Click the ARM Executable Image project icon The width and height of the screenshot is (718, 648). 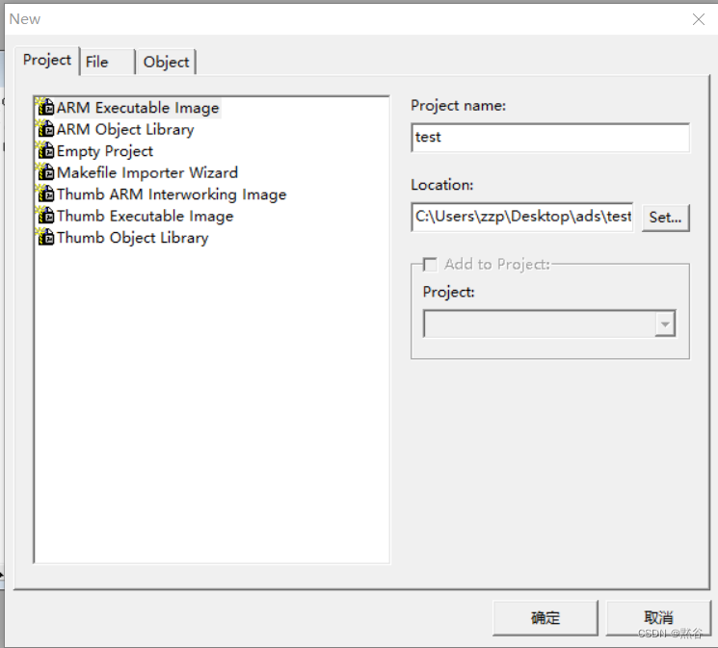click(45, 107)
